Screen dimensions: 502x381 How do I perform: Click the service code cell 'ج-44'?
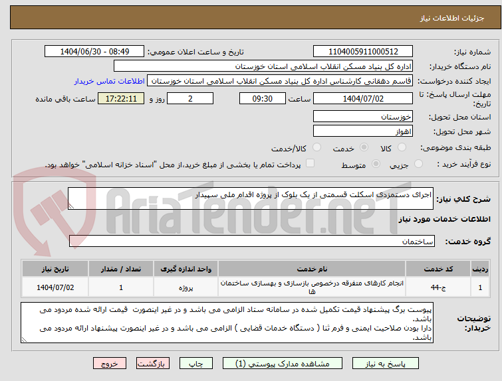tap(438, 287)
